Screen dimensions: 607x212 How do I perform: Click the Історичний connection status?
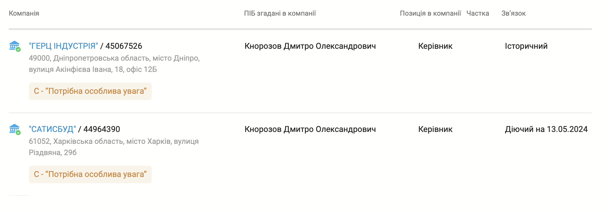click(x=526, y=46)
